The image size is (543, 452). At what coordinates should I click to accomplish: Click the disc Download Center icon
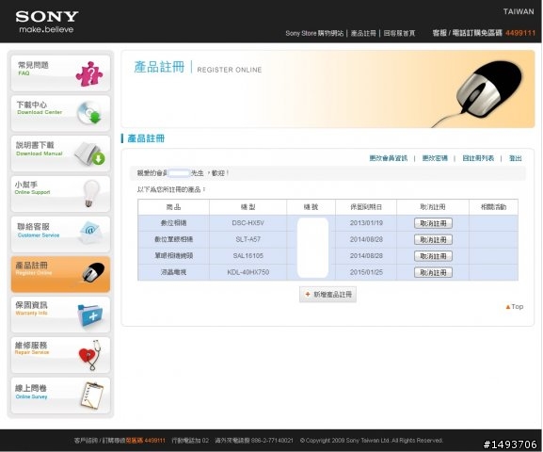[89, 113]
